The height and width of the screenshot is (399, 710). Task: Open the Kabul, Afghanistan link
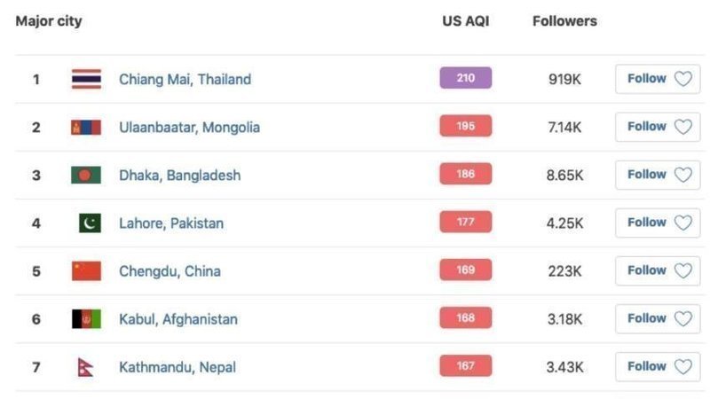pos(177,318)
